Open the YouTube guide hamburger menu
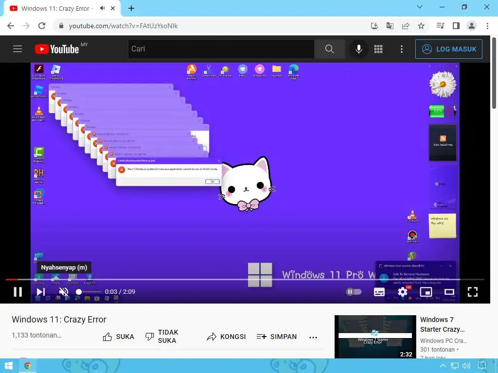This screenshot has width=498, height=373. click(18, 49)
